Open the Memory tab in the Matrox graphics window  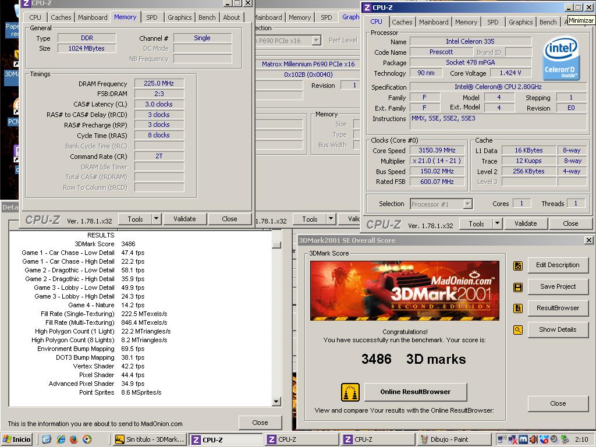pyautogui.click(x=300, y=17)
